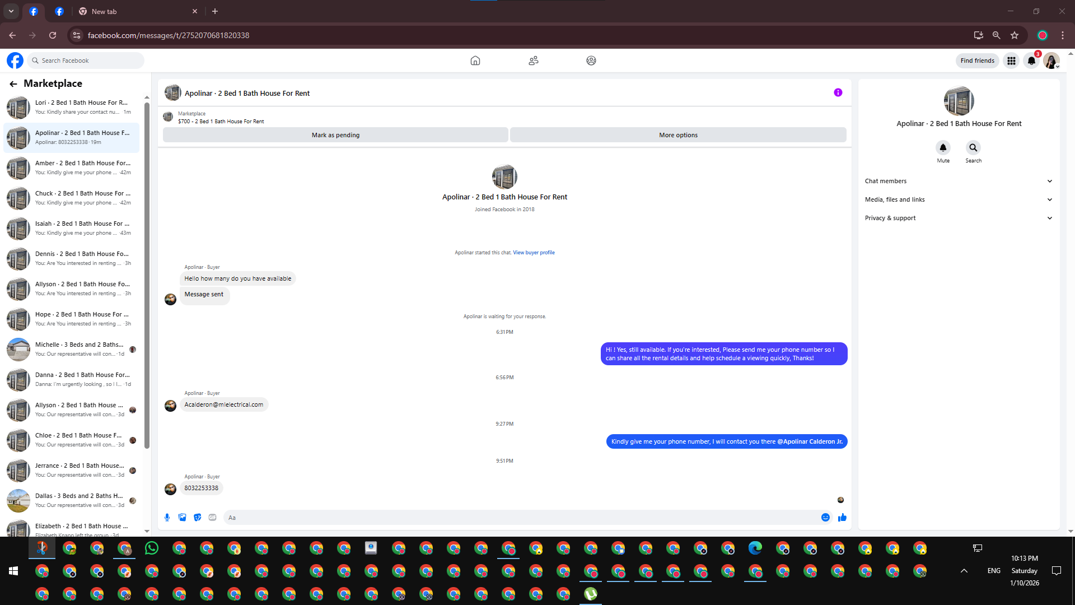Attach a photo using image icon
1075x605 pixels.
coord(182,518)
